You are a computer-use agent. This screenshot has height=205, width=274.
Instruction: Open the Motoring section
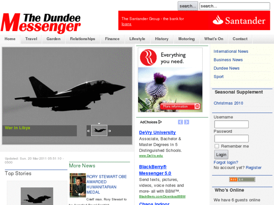pyautogui.click(x=187, y=39)
